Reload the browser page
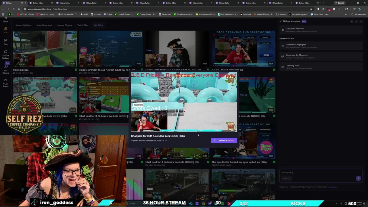The height and width of the screenshot is (207, 368). [14, 9]
